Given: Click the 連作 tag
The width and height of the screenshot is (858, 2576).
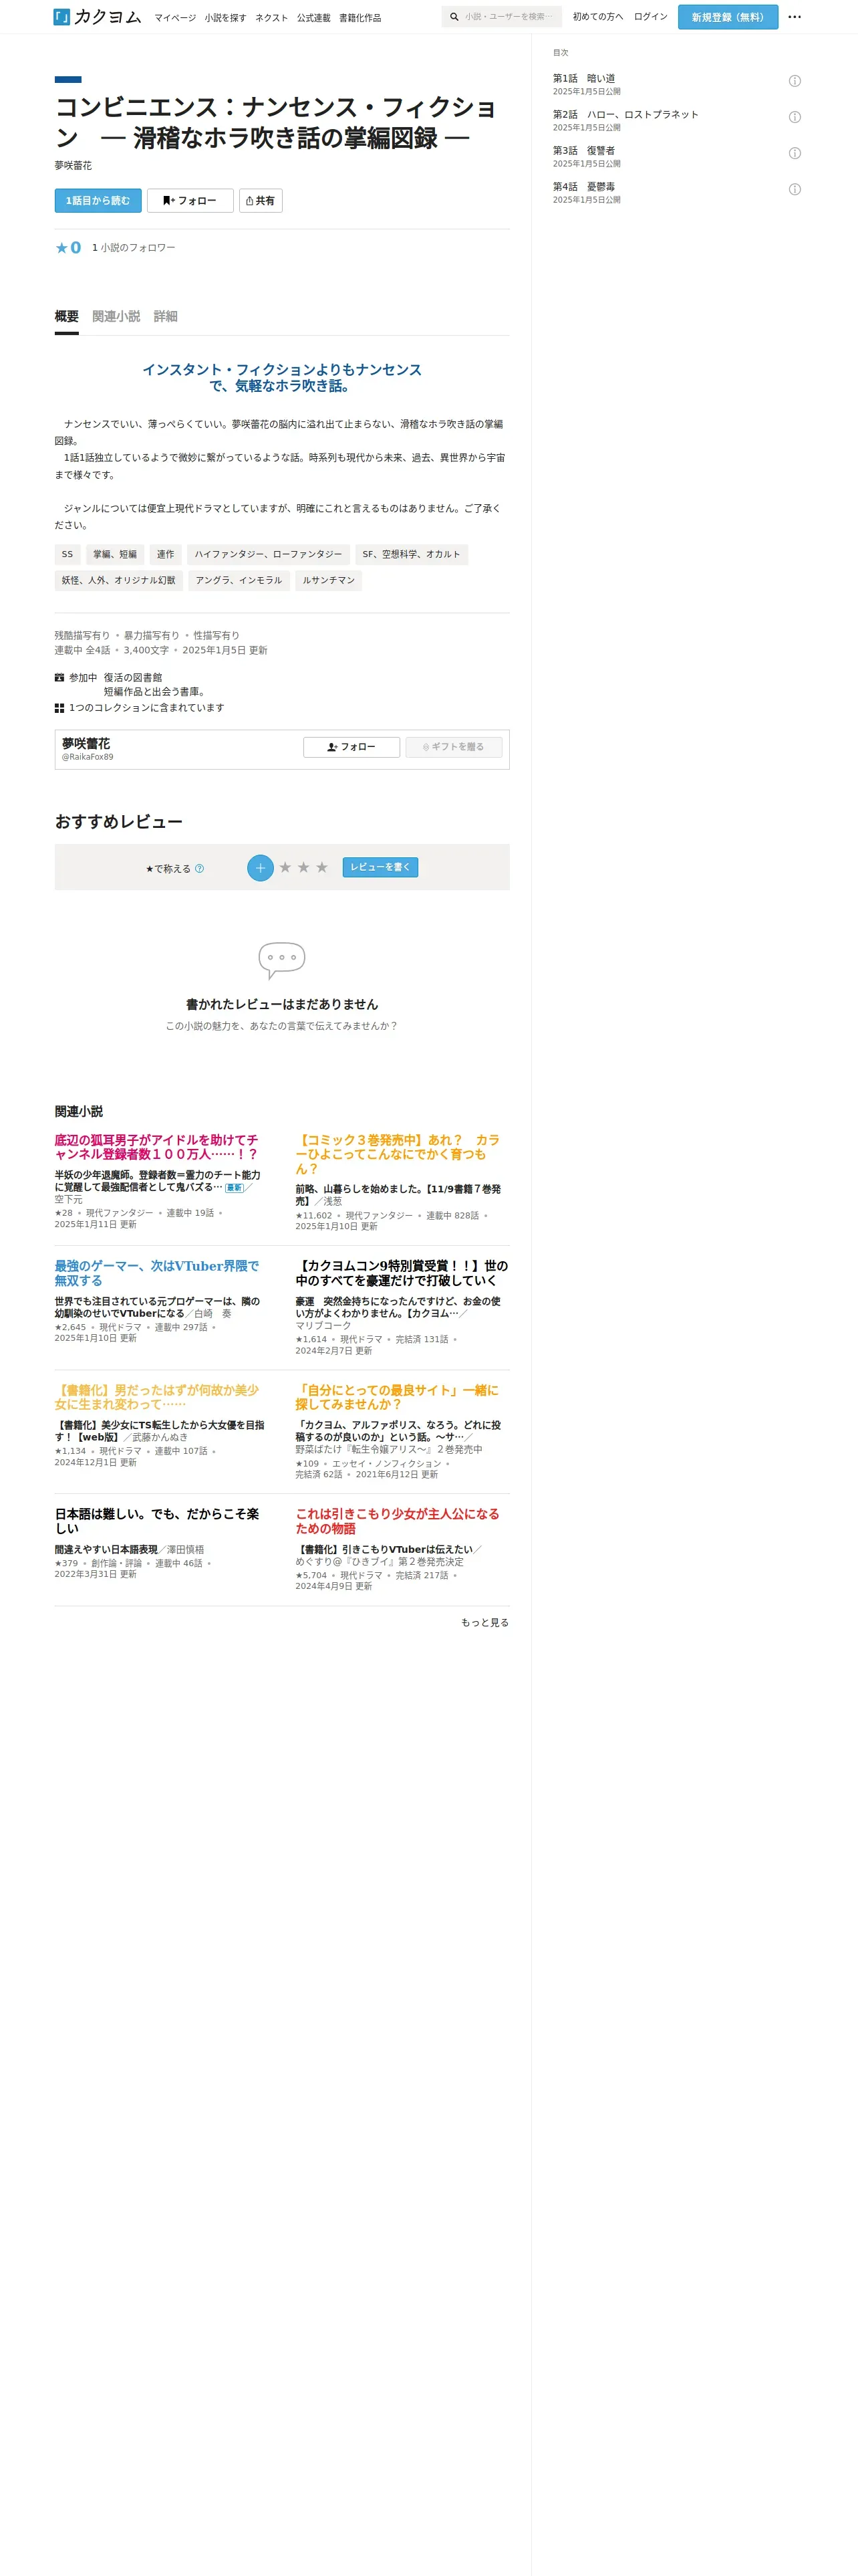Looking at the screenshot, I should [166, 555].
